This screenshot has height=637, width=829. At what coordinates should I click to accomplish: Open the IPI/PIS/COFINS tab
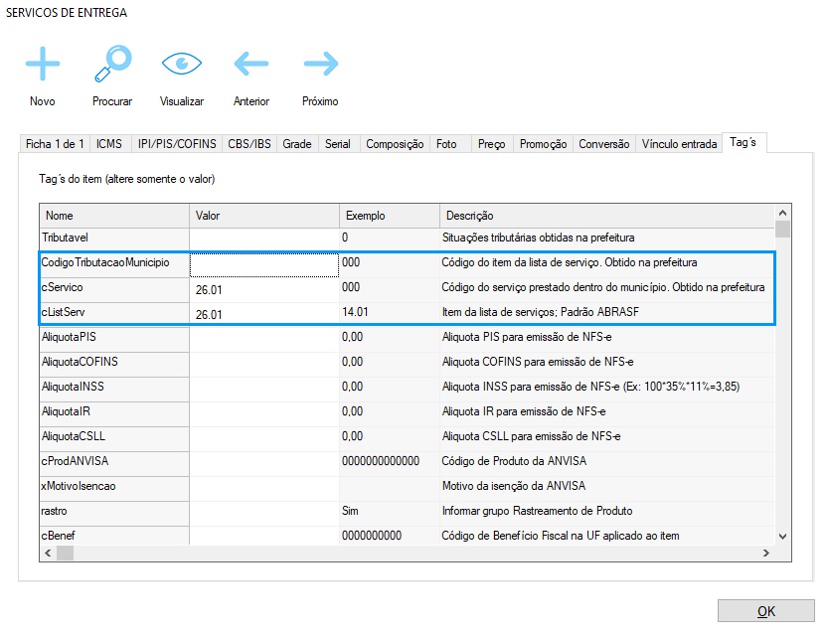(x=176, y=144)
